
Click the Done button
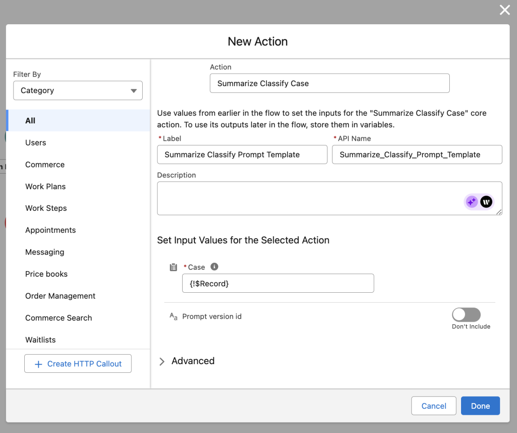coord(480,406)
